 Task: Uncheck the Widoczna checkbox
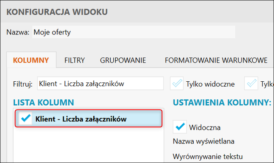coord(179,127)
